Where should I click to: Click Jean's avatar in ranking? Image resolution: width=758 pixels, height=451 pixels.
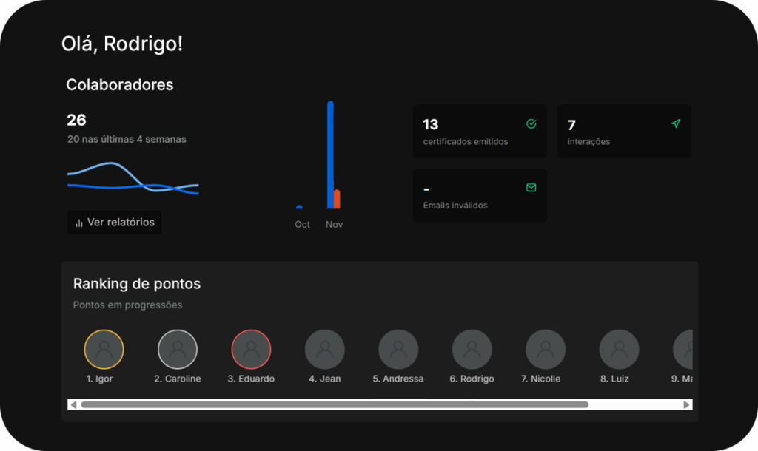coord(325,350)
